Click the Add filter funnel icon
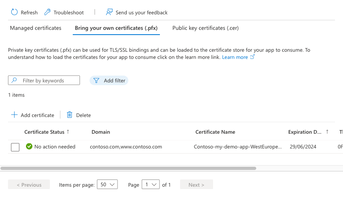 (x=96, y=80)
